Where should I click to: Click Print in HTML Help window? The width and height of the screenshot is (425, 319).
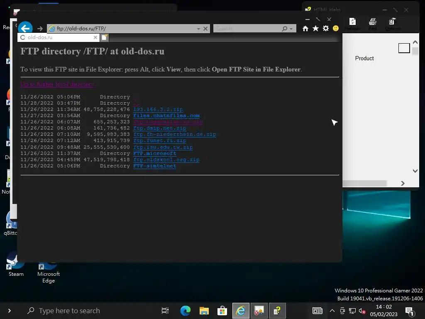pyautogui.click(x=372, y=24)
